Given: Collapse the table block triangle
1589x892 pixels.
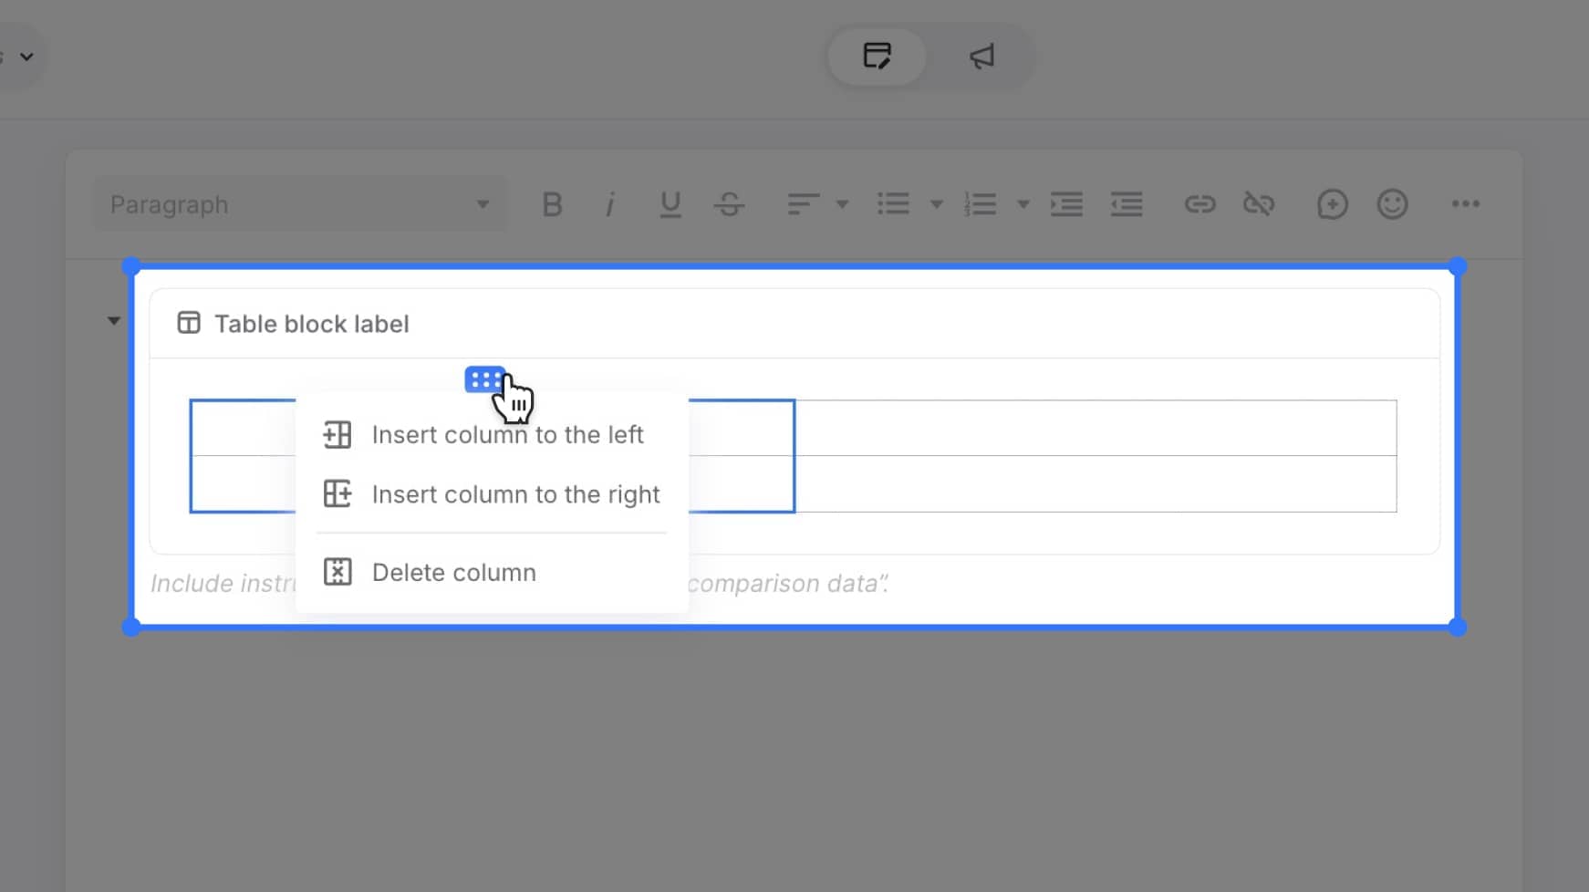Looking at the screenshot, I should [113, 321].
